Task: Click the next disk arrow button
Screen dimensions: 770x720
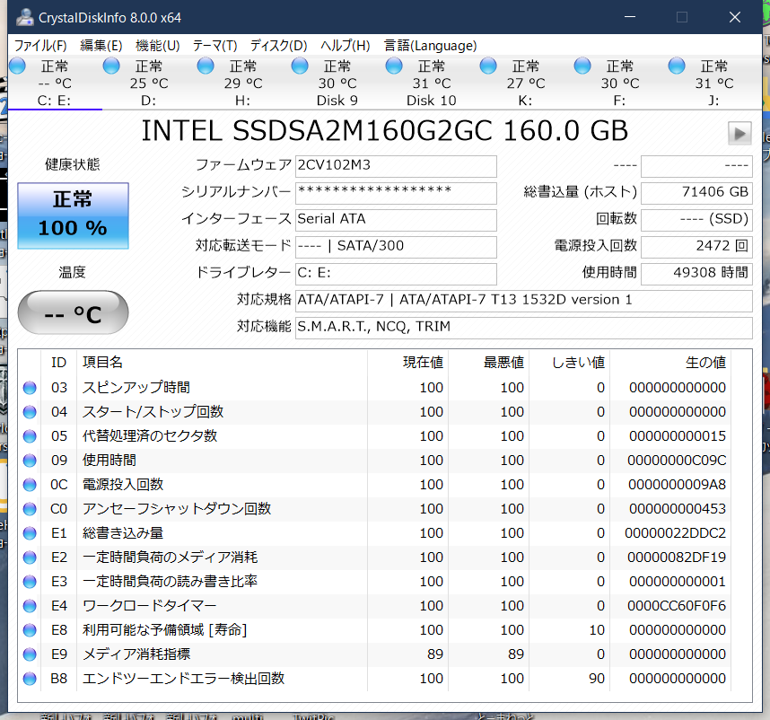Action: pyautogui.click(x=739, y=133)
